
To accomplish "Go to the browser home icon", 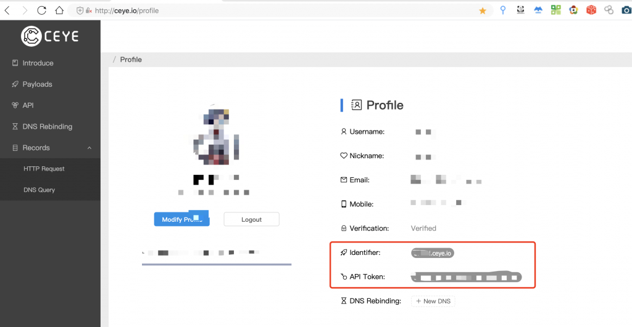I will pyautogui.click(x=59, y=10).
